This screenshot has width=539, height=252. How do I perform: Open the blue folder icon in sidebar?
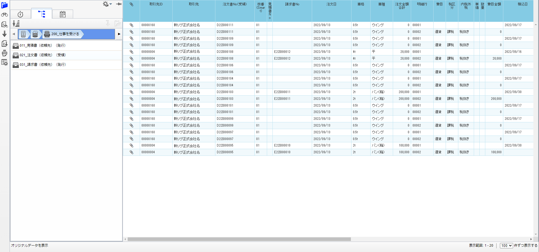tap(4, 5)
